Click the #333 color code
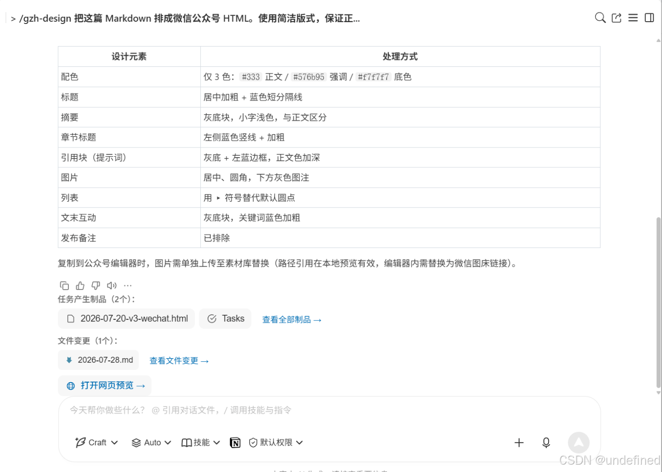662x472 pixels. [251, 77]
